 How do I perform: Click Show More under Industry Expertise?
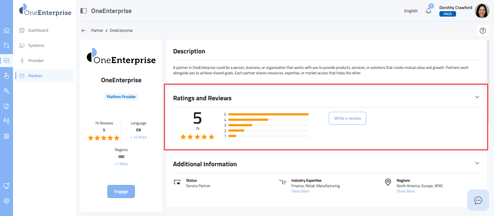click(300, 191)
